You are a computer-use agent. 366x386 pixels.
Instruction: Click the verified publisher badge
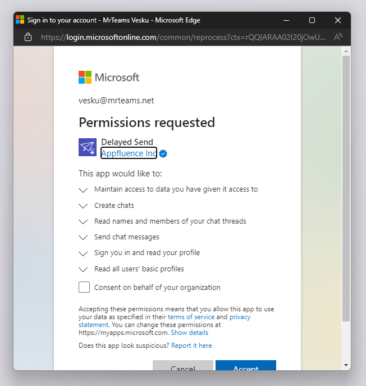pos(163,153)
